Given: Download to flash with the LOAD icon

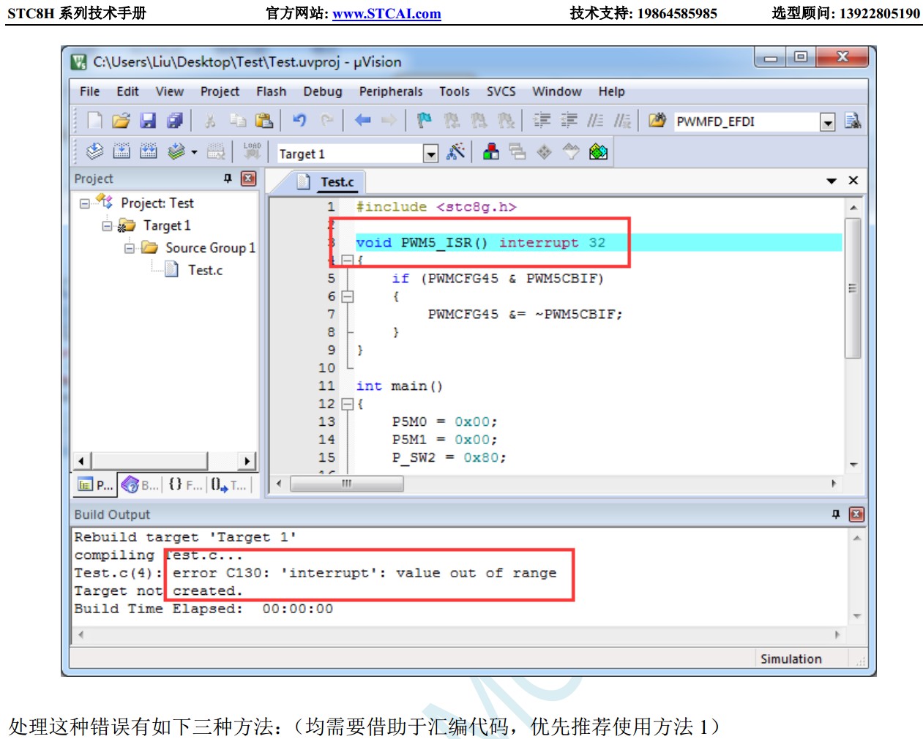Looking at the screenshot, I should 252,151.
